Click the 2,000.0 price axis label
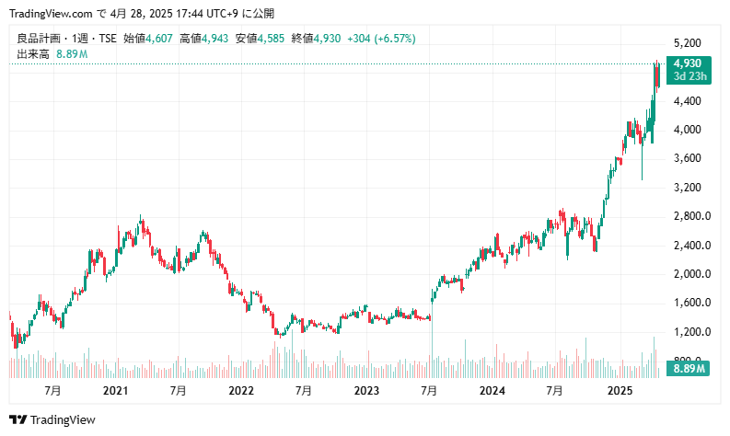730x436 pixels. [692, 274]
